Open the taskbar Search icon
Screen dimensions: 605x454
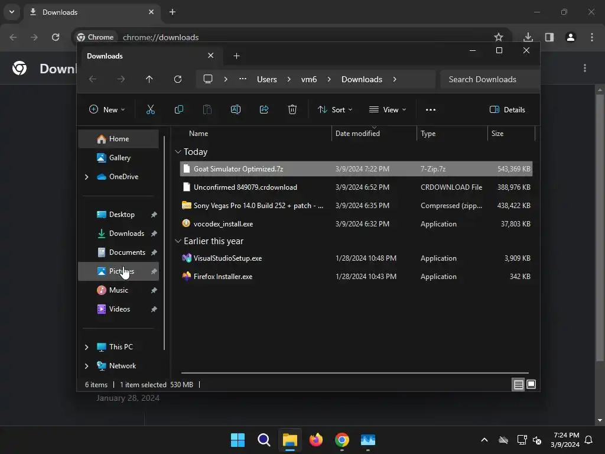[x=264, y=440]
